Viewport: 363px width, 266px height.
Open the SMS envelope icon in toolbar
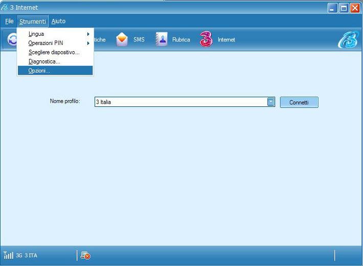pos(122,39)
